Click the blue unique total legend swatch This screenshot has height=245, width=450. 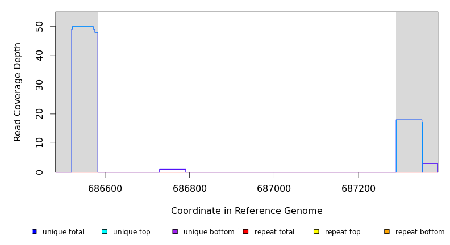click(x=35, y=231)
